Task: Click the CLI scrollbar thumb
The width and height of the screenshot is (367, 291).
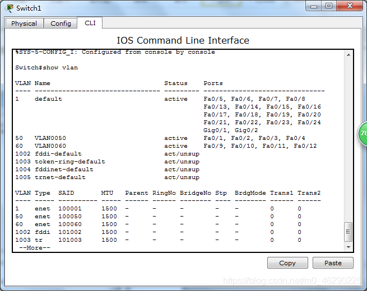Action: tap(349, 232)
